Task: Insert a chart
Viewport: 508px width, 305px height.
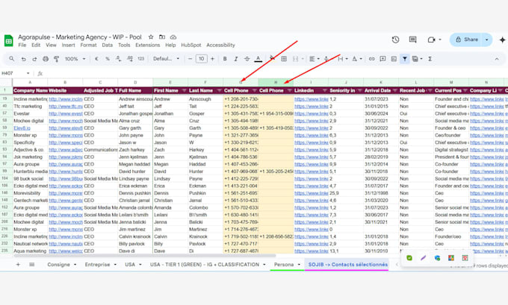Action: 394,59
